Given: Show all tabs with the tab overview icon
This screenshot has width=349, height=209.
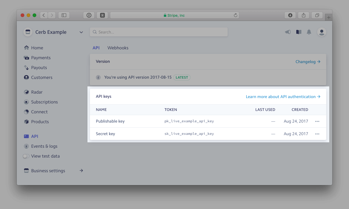Looking at the screenshot, I should point(317,15).
